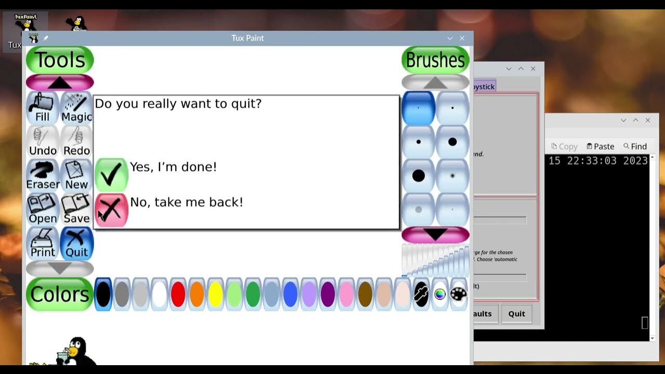
Task: Click the Open tool button
Action: click(x=43, y=209)
